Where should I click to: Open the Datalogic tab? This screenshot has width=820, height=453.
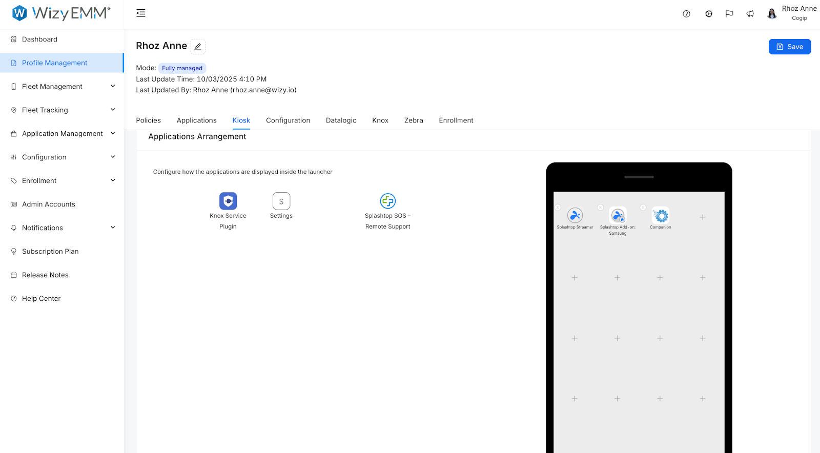(341, 120)
